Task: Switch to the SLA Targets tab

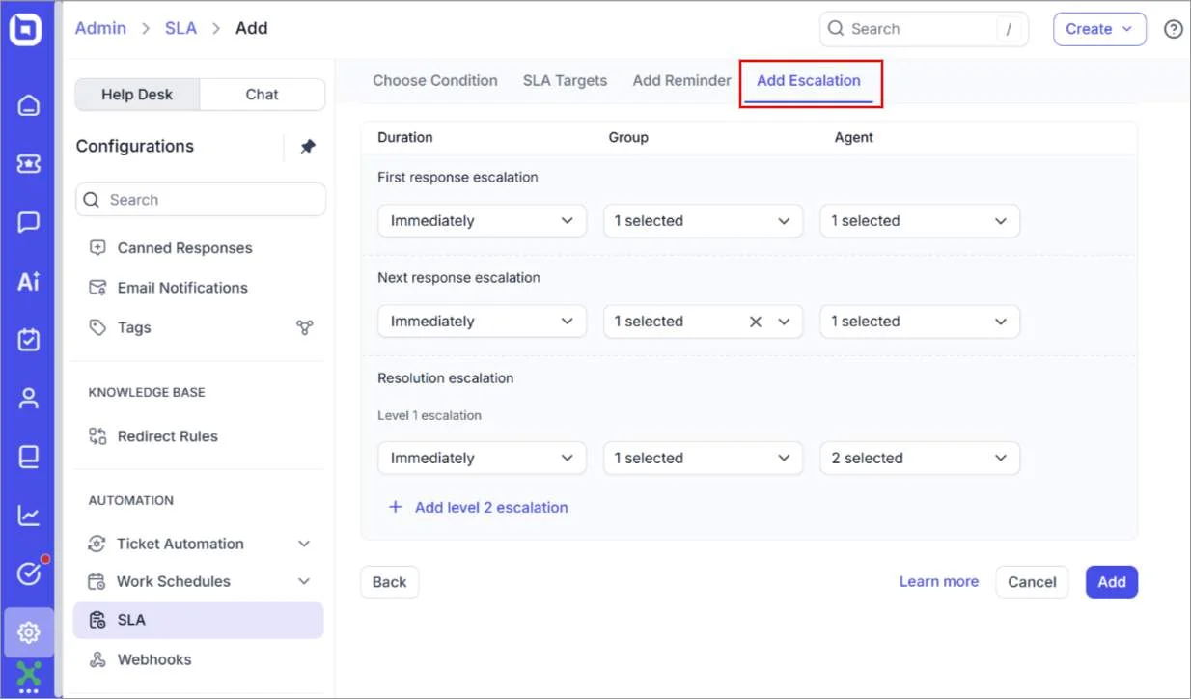Action: [x=565, y=80]
